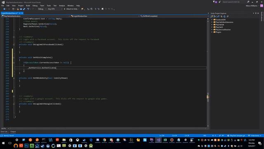The height and width of the screenshot is (149, 264).
Task: Click the collapse all icon in Unity Project Explorer
Action: 228,17
